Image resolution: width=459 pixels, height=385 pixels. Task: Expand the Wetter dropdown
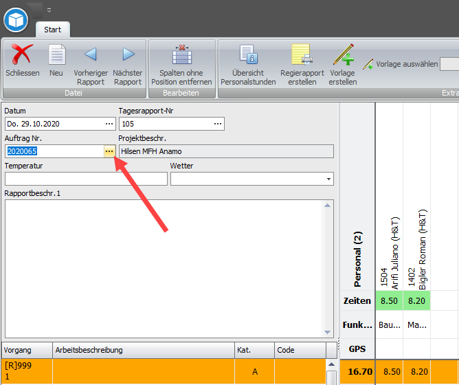pos(328,179)
